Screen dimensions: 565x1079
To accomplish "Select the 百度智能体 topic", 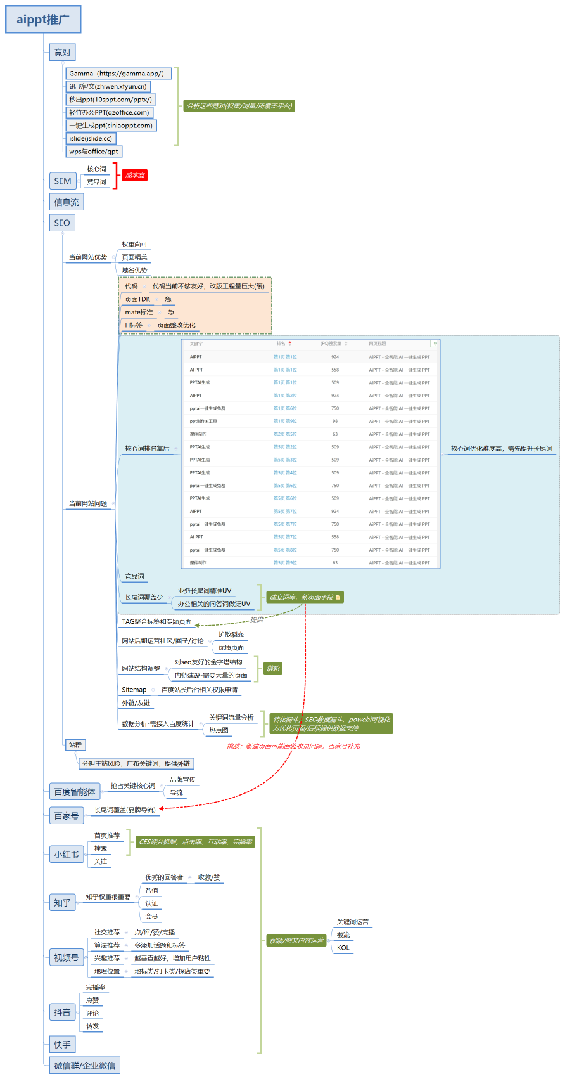I will (x=75, y=792).
